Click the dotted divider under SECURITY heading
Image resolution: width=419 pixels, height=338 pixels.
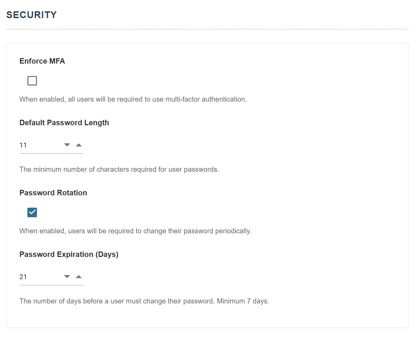point(207,29)
